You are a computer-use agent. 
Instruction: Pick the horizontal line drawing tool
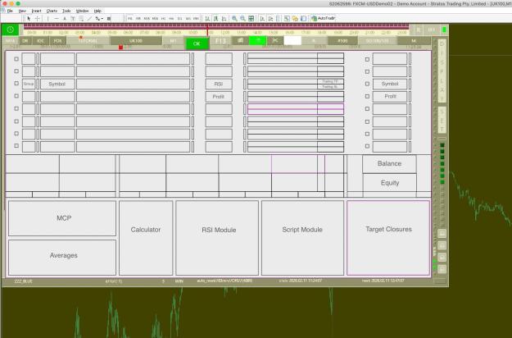(x=57, y=19)
